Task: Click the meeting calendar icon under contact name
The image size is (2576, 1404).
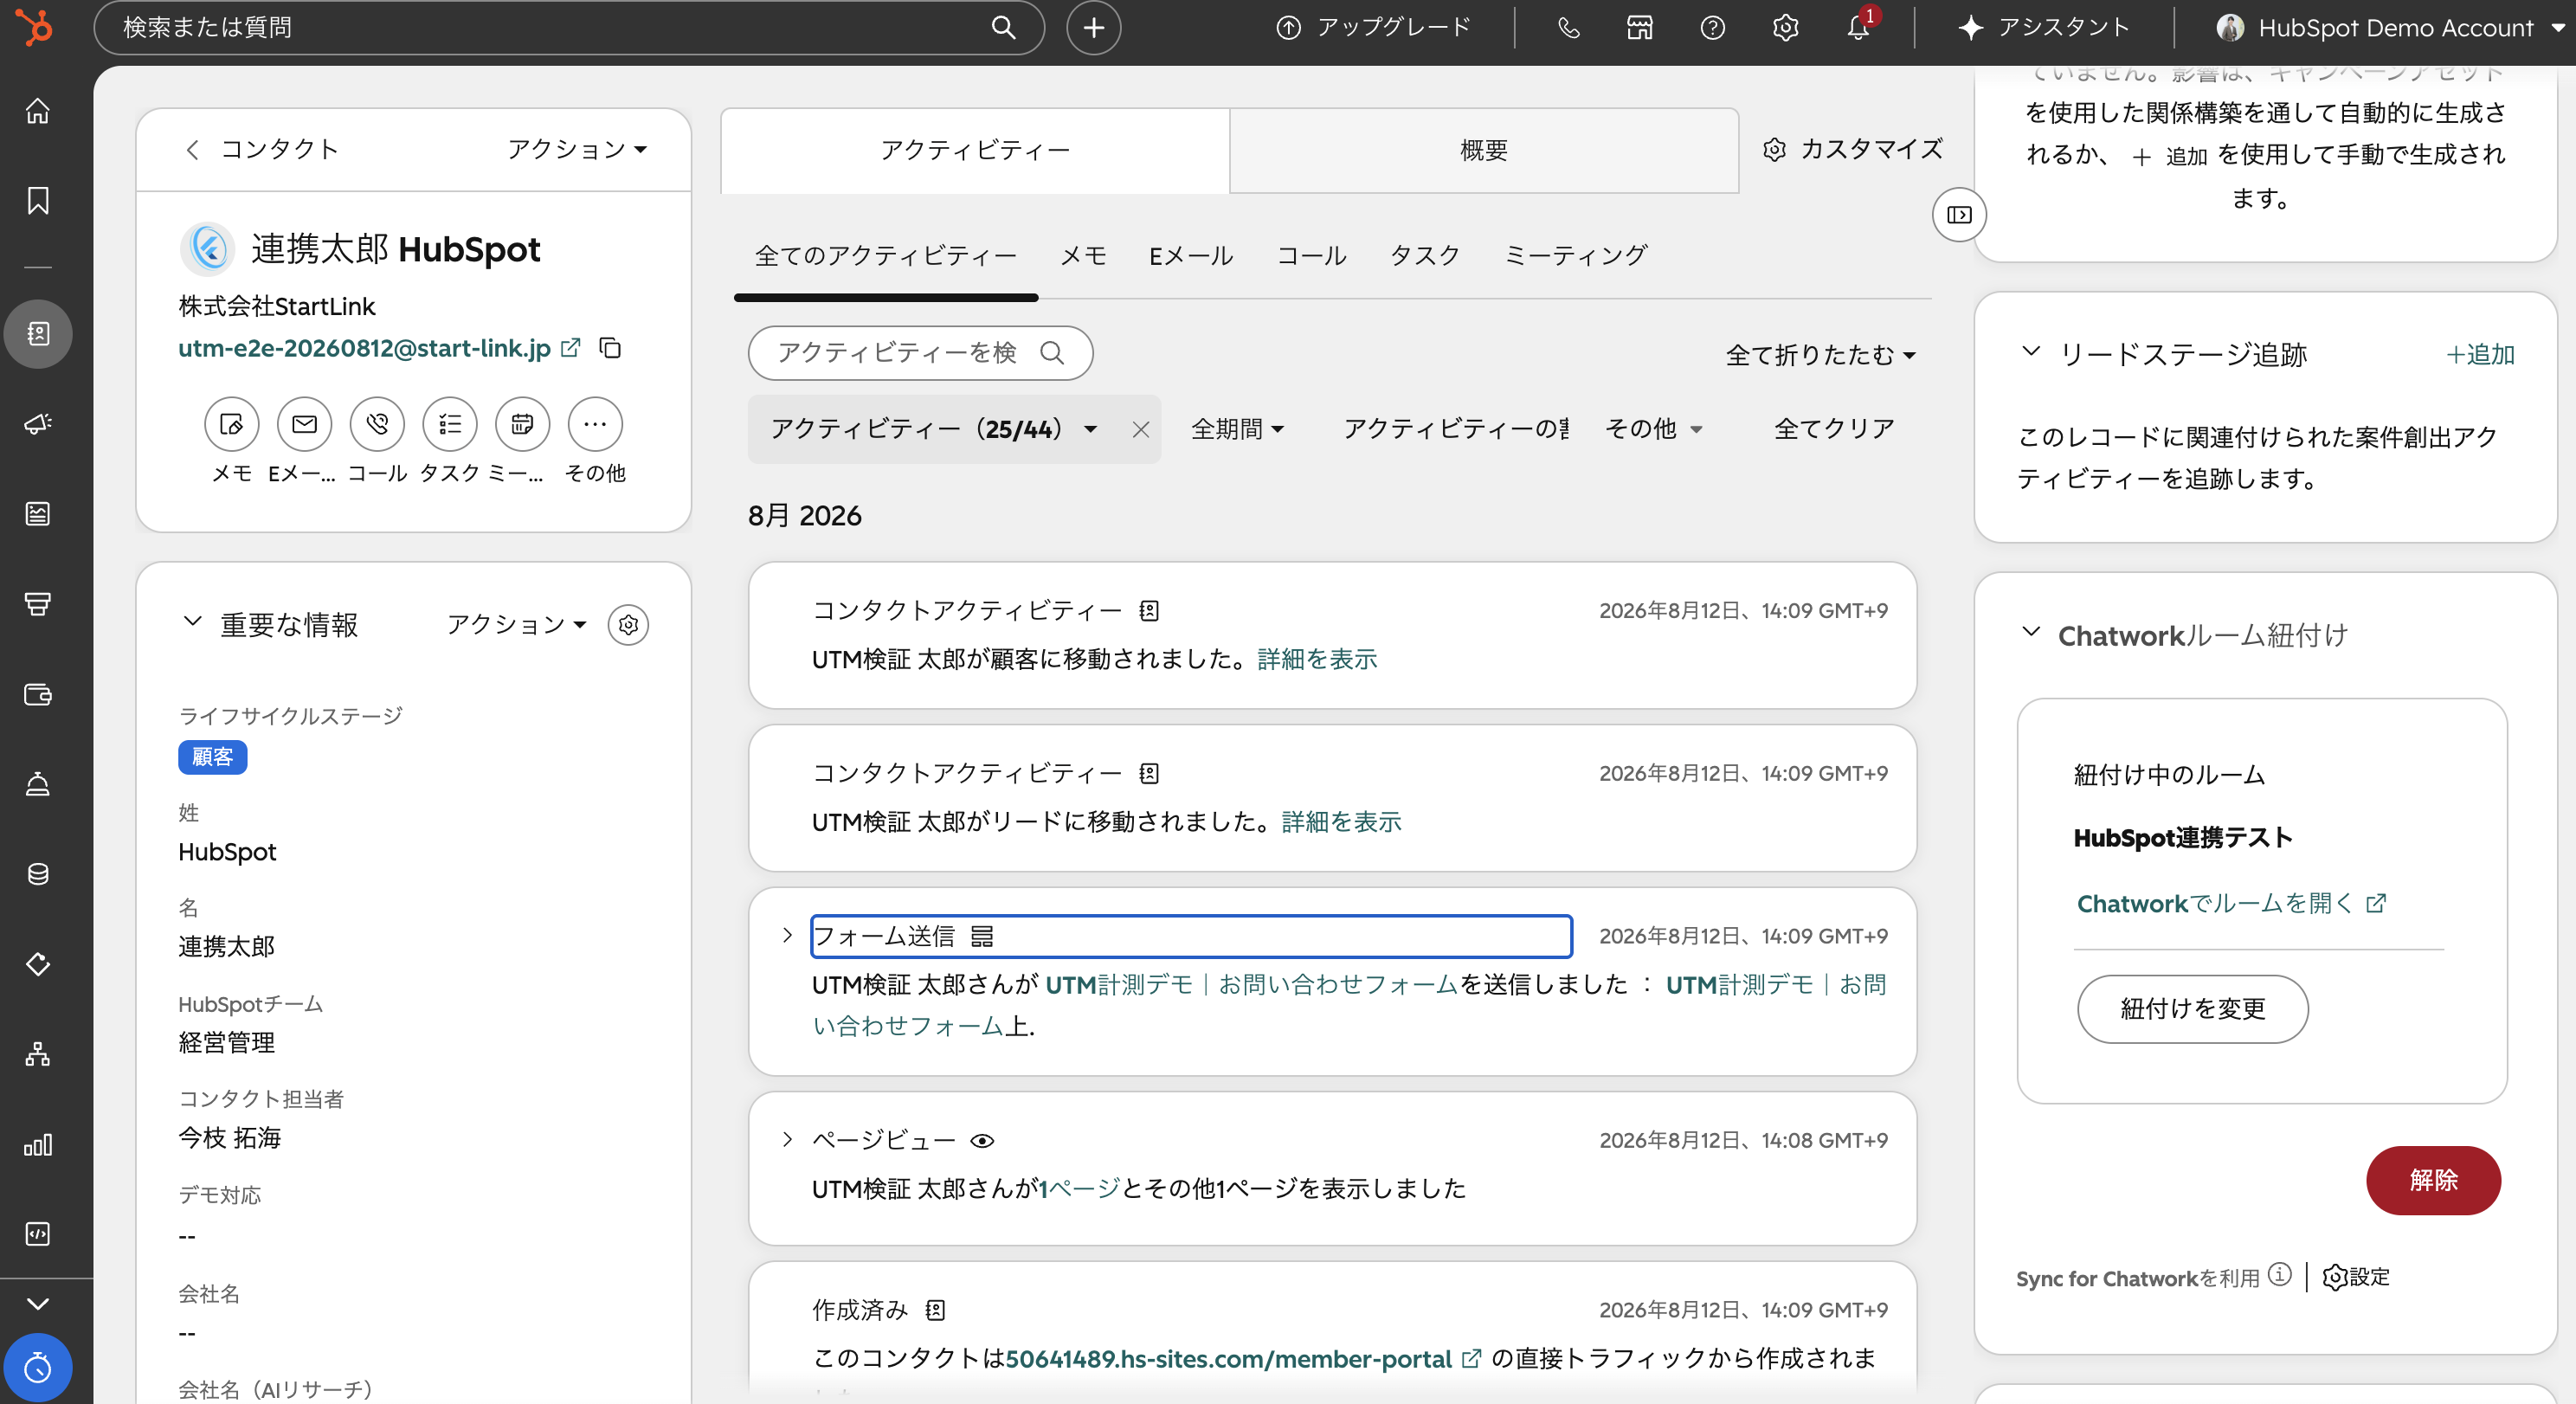Action: point(522,424)
